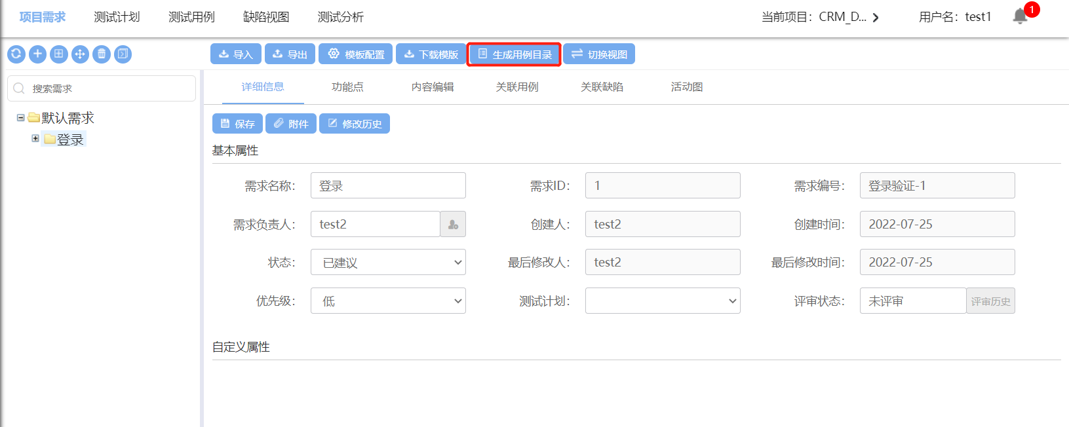Click the collapse panel arrow icon
This screenshot has width=1069, height=427.
tap(123, 54)
